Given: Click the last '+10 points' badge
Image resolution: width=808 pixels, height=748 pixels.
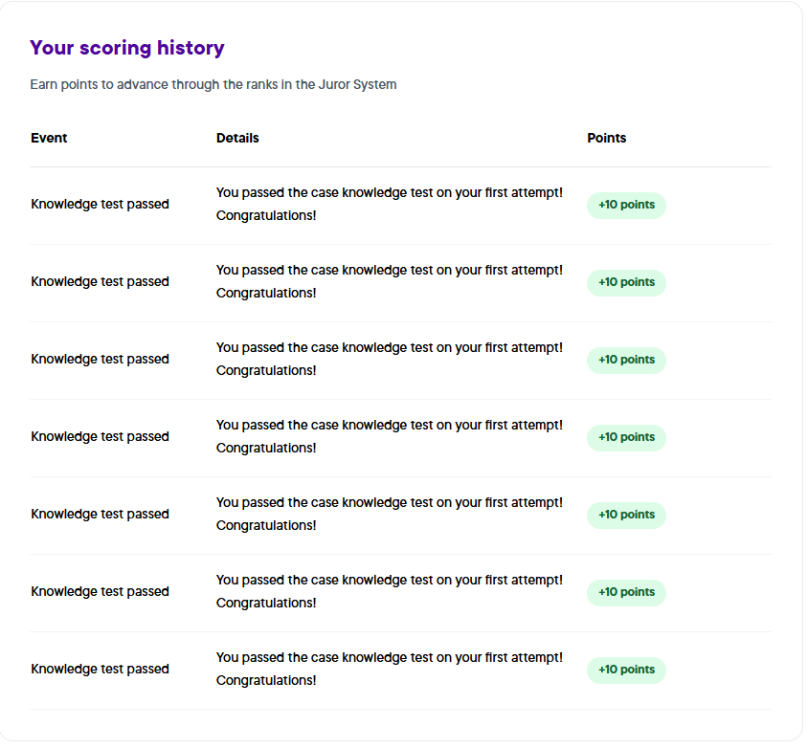Looking at the screenshot, I should click(x=626, y=670).
